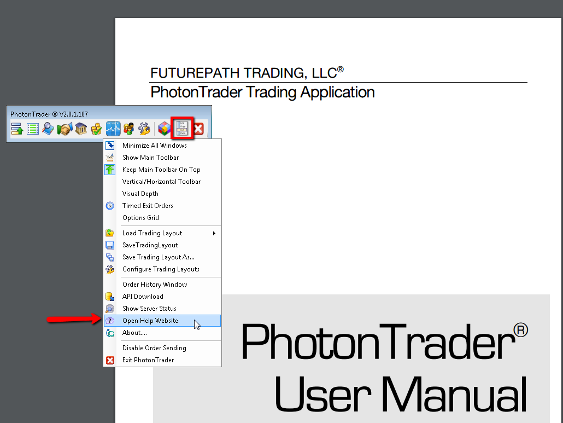Click the Save Trading Layout As icon
Image resolution: width=563 pixels, height=423 pixels.
coord(110,257)
